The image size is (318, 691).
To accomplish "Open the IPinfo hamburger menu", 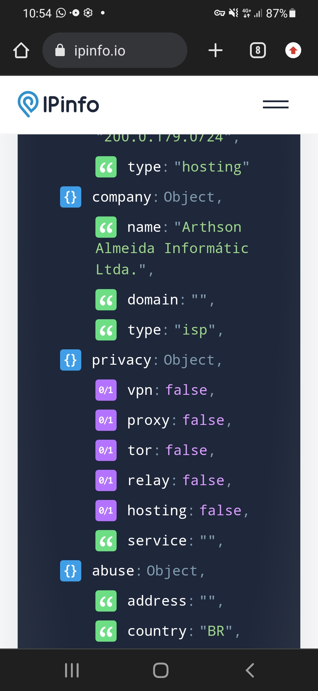I will click(x=276, y=105).
